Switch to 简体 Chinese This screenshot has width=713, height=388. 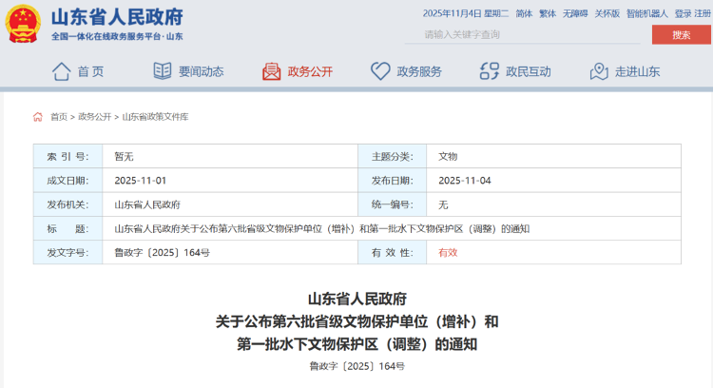pos(524,13)
